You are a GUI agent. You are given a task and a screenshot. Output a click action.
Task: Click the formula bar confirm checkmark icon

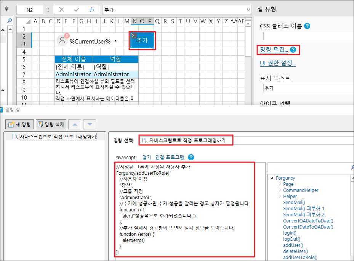[77, 10]
